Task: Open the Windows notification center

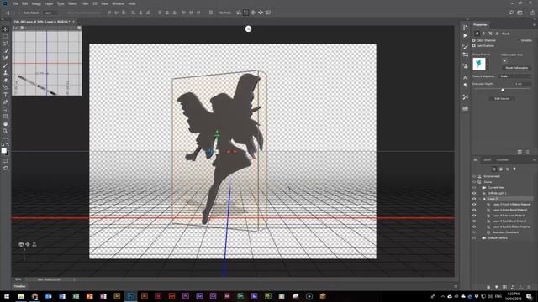Action: 530,296
